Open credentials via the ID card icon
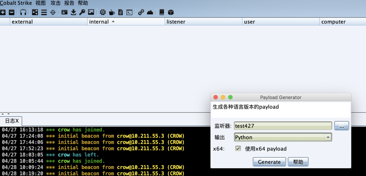The width and height of the screenshot is (366, 176). click(64, 13)
